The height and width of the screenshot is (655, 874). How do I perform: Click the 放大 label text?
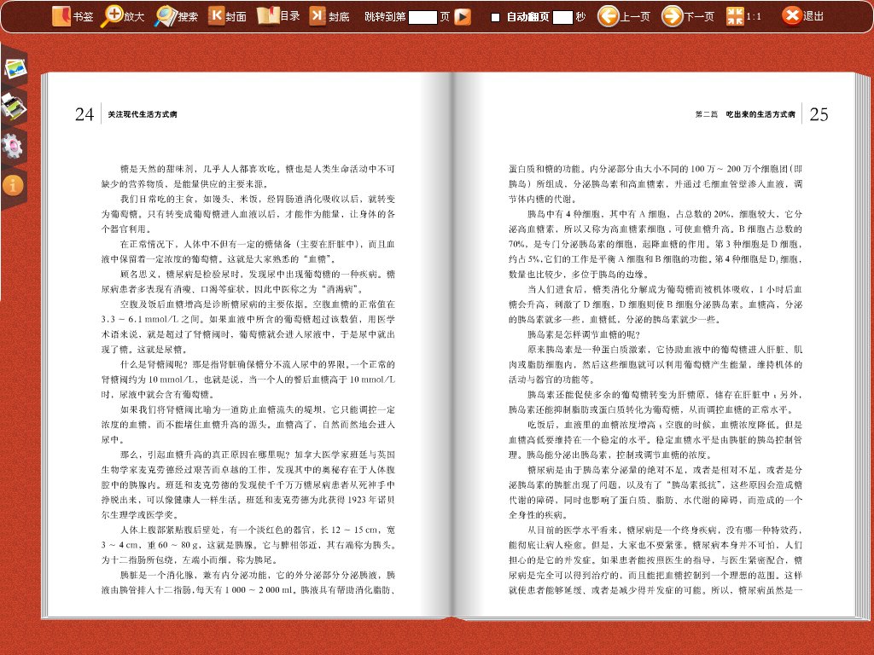(x=134, y=17)
